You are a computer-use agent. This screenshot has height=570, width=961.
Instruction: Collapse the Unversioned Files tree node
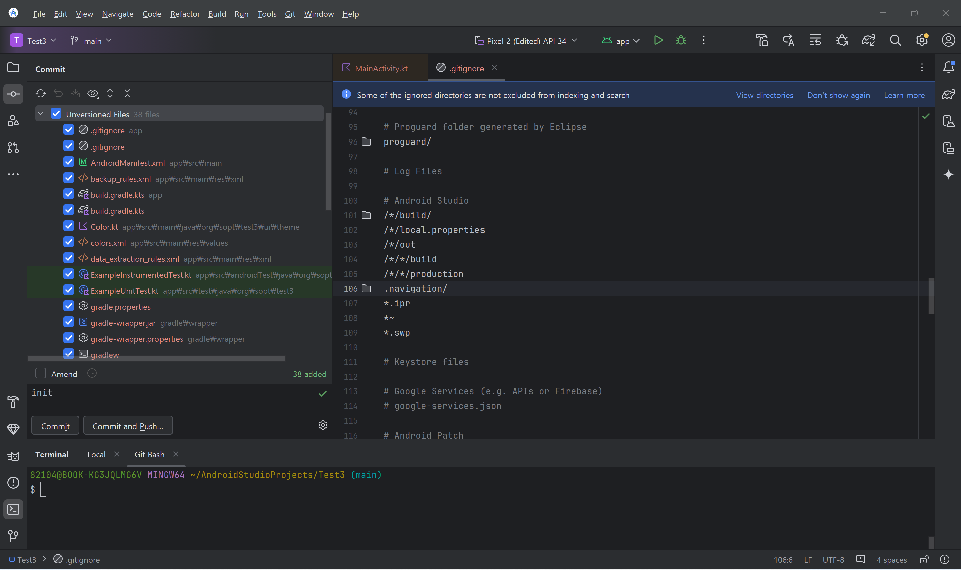(41, 114)
